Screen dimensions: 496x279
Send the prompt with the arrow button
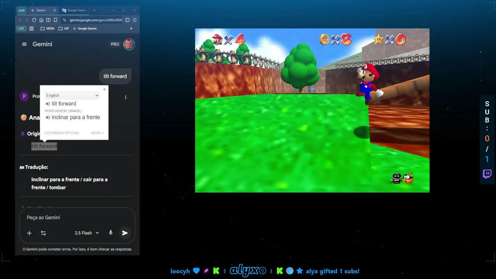125,233
